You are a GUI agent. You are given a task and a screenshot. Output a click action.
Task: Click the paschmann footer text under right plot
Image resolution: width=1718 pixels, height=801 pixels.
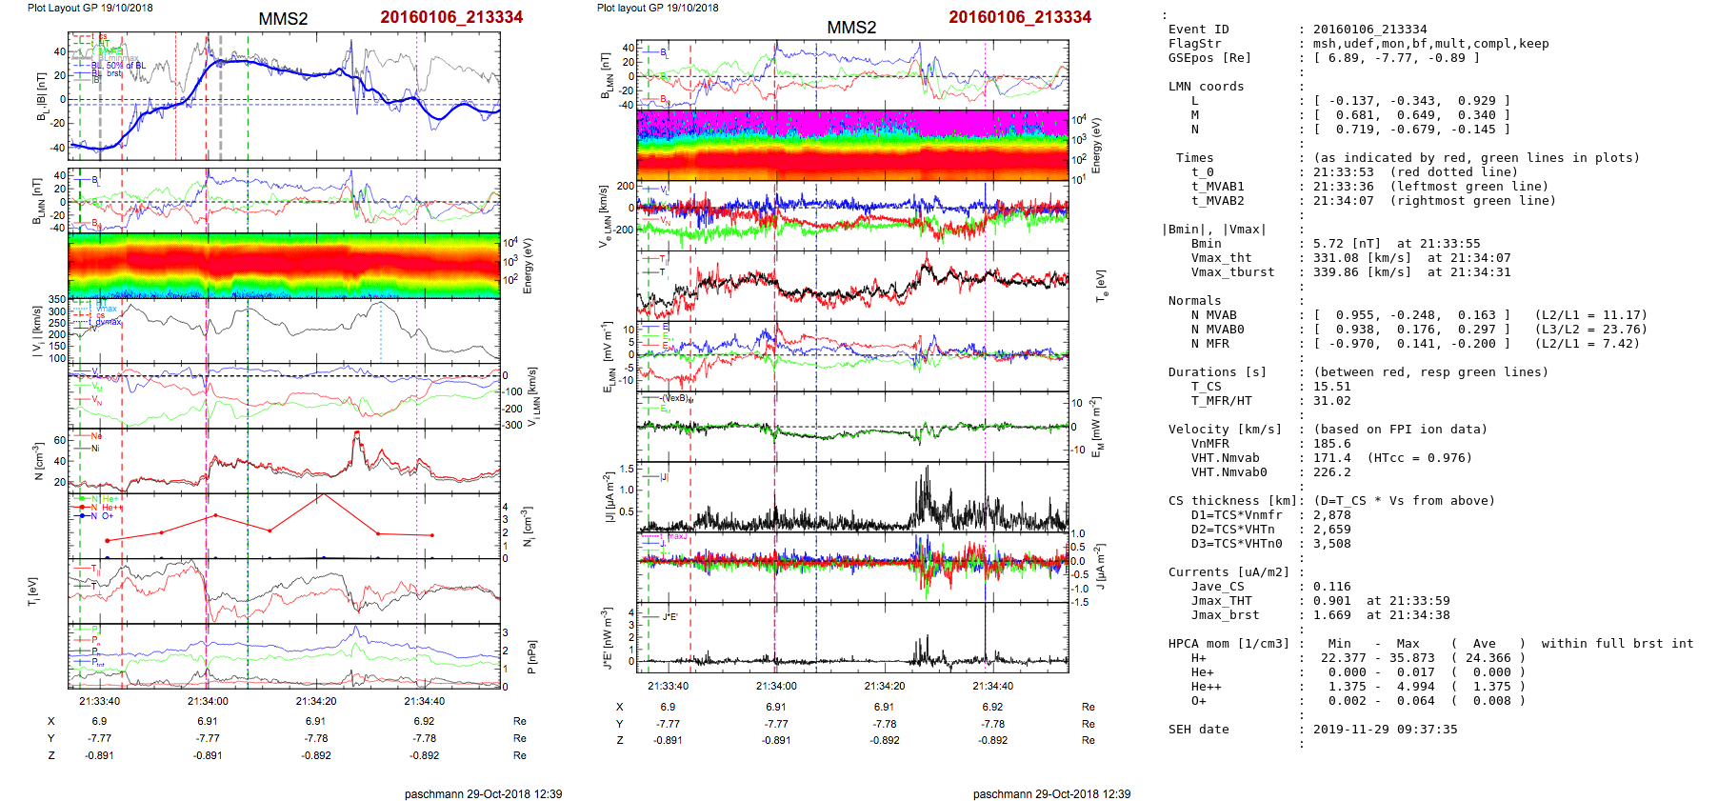[x=1051, y=794]
